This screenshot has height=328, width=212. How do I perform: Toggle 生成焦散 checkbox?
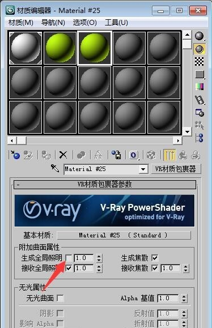pyautogui.click(x=155, y=258)
